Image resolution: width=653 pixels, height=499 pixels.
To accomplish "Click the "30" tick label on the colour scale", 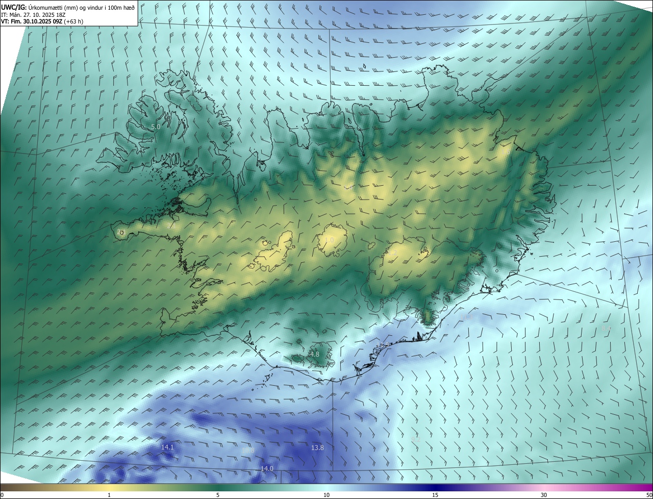I will pos(544,495).
